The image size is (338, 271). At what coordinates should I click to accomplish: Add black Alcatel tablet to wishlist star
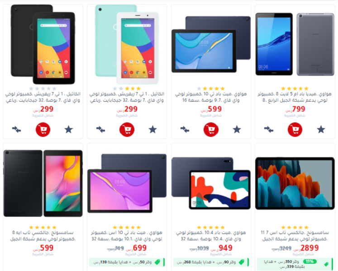coord(69,129)
